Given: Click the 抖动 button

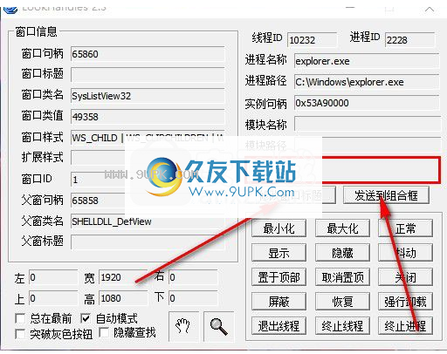Looking at the screenshot, I should [405, 253].
